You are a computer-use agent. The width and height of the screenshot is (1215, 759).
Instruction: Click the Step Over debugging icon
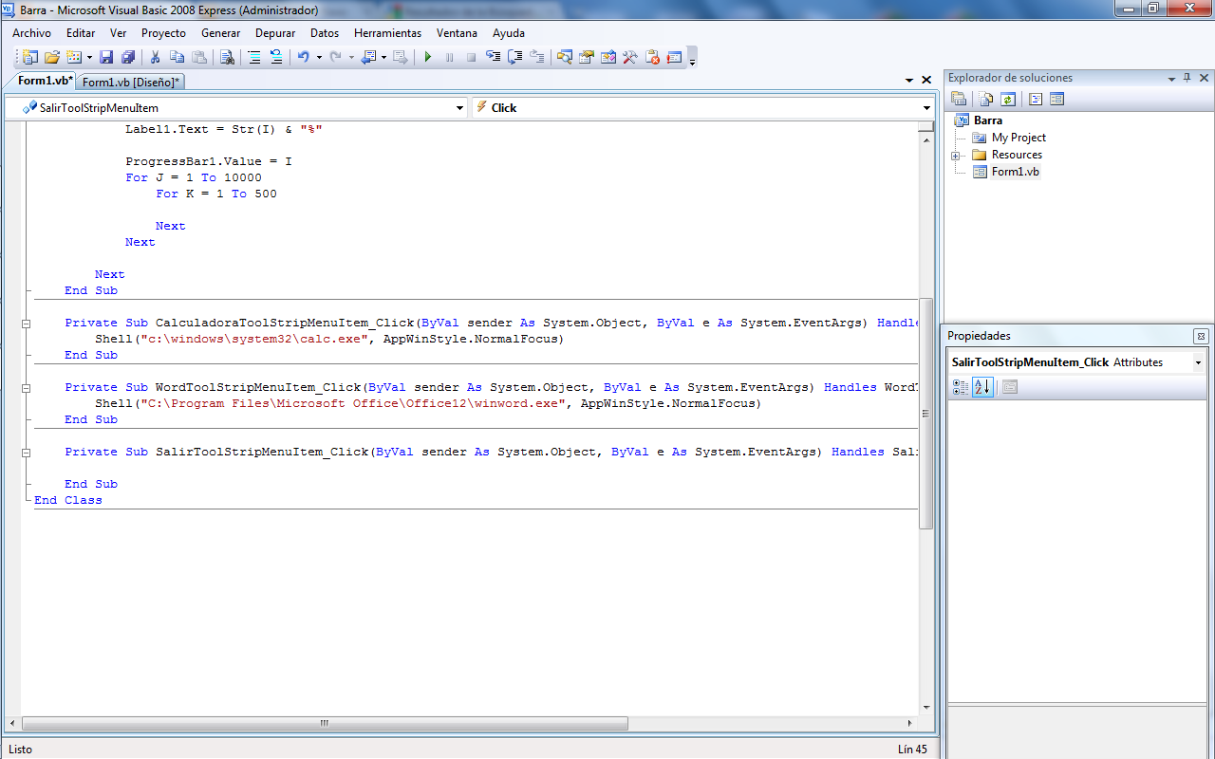[x=515, y=57]
